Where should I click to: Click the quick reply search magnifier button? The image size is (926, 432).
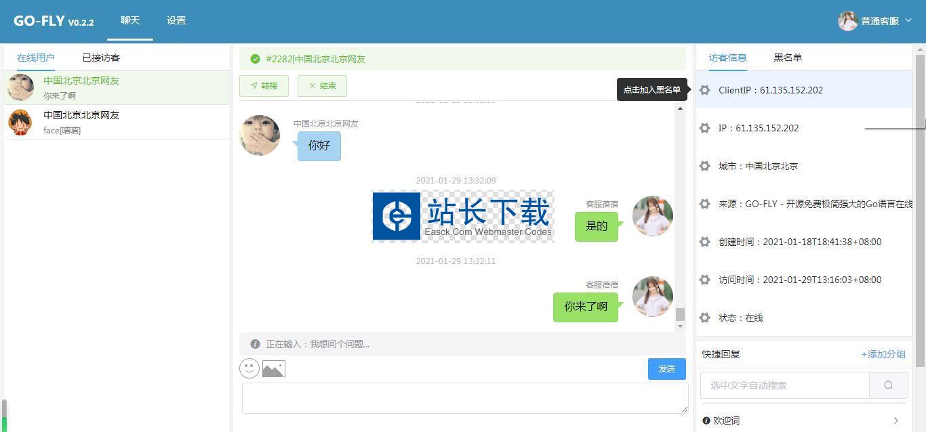coord(888,385)
